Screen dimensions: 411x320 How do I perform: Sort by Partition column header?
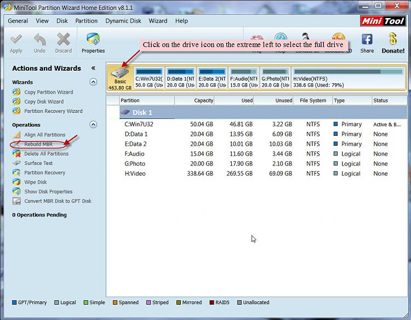147,100
